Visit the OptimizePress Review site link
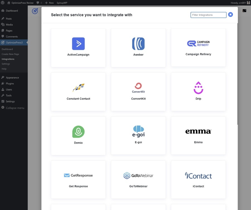Viewport: 251px width, 210px height. (x=20, y=3)
